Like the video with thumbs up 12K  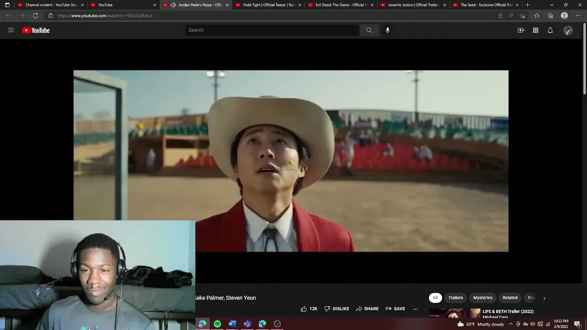pyautogui.click(x=309, y=309)
